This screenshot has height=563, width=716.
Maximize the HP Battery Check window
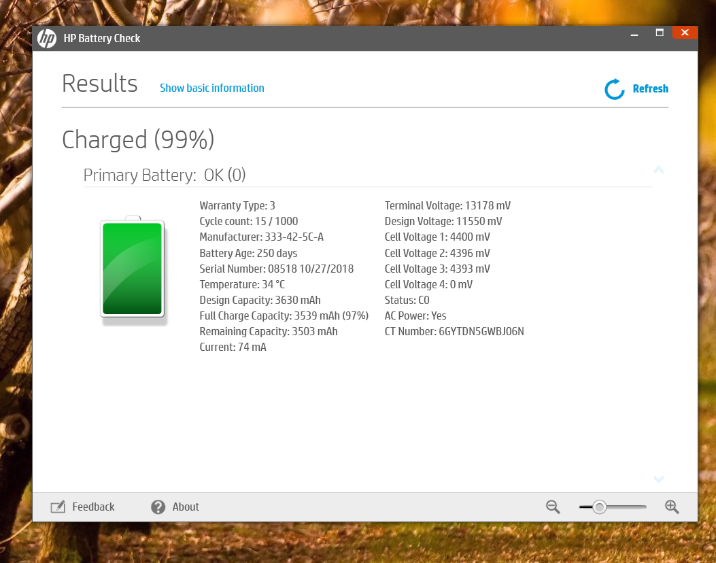point(659,33)
